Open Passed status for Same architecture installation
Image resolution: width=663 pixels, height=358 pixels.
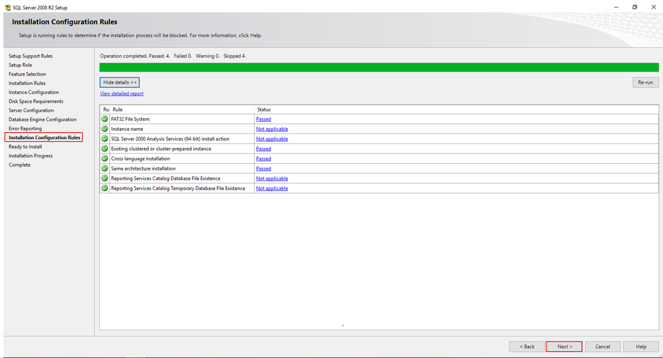coord(263,168)
